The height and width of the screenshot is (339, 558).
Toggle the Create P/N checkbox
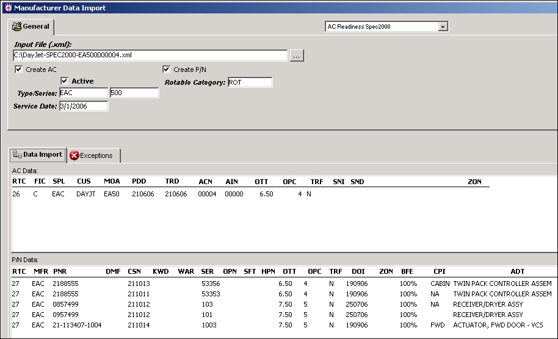(x=166, y=70)
